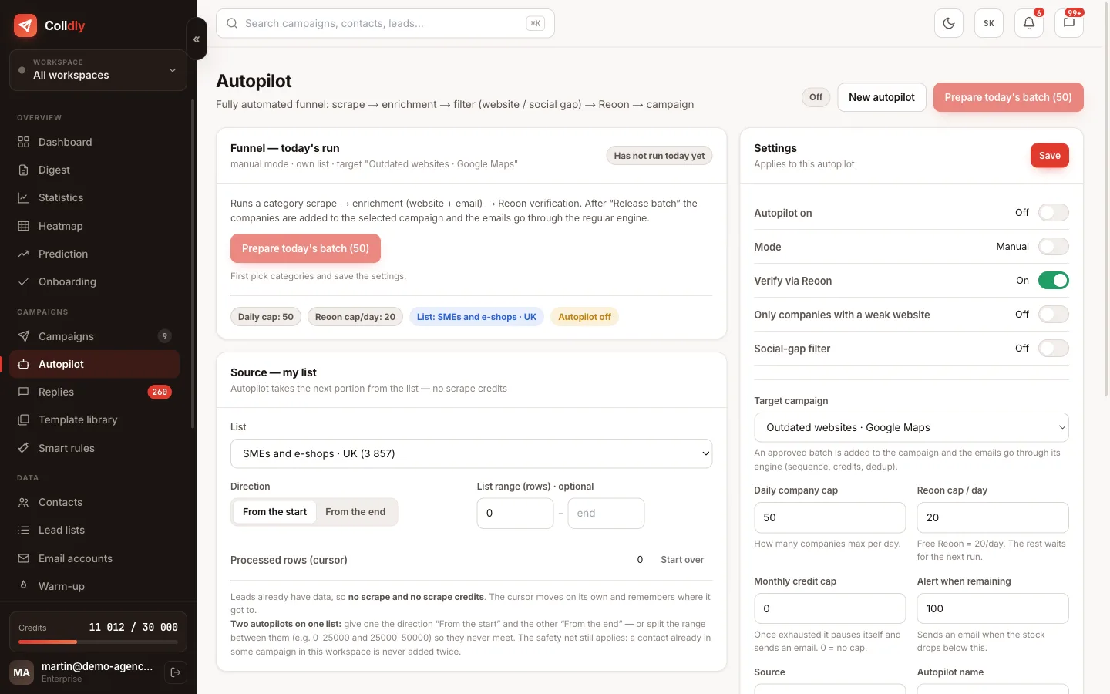This screenshot has width=1110, height=694.
Task: Click the Daily cap: 50 tag
Action: (266, 317)
